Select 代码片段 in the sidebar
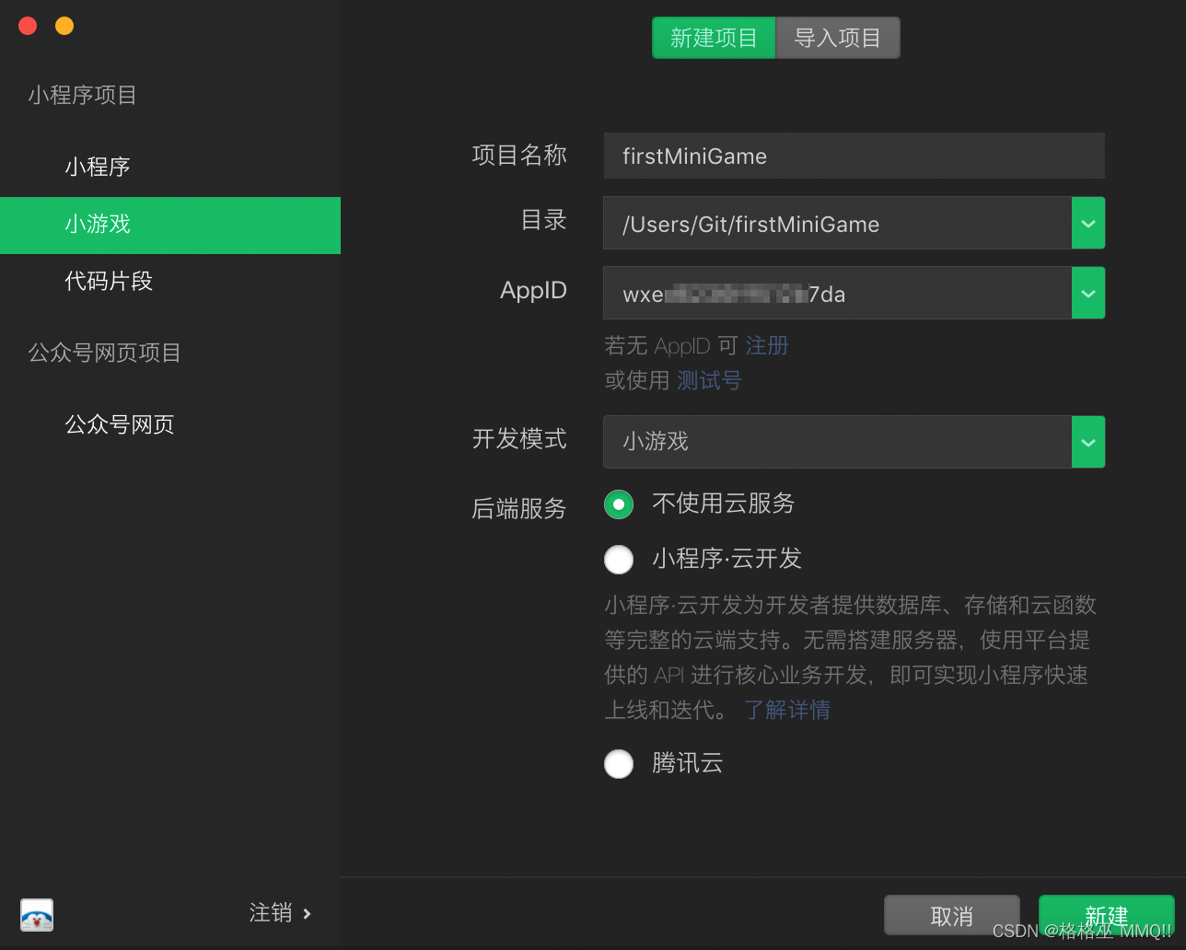 pyautogui.click(x=108, y=281)
